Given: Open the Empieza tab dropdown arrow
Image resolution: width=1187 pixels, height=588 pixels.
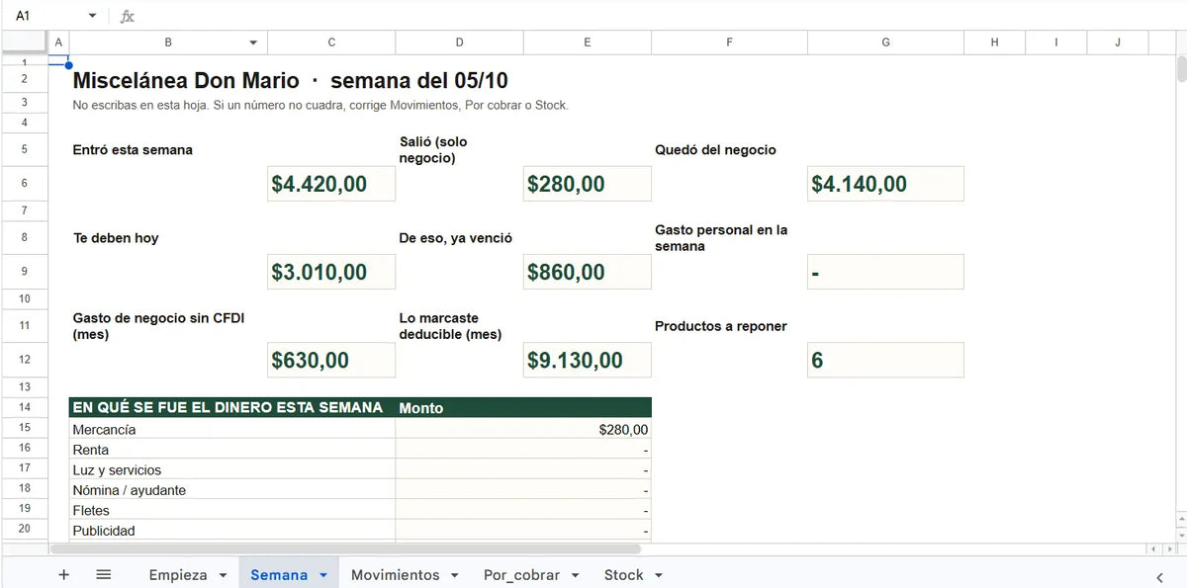Looking at the screenshot, I should click(223, 575).
